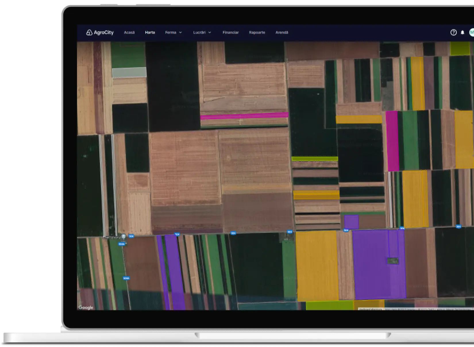Open the help question mark icon
Image resolution: width=474 pixels, height=347 pixels.
453,32
